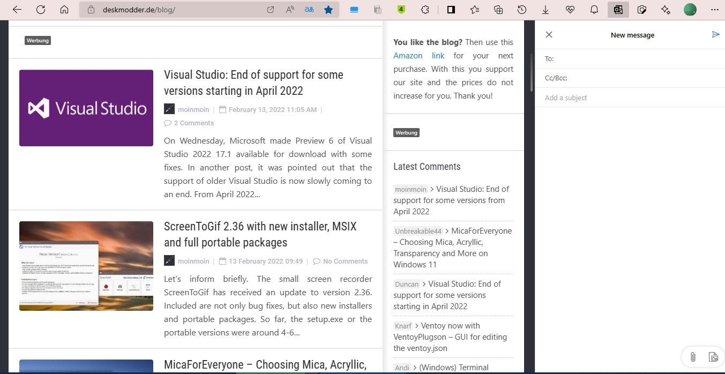The height and width of the screenshot is (374, 725).
Task: Toggle the Outlook sidebar button
Action: click(618, 10)
